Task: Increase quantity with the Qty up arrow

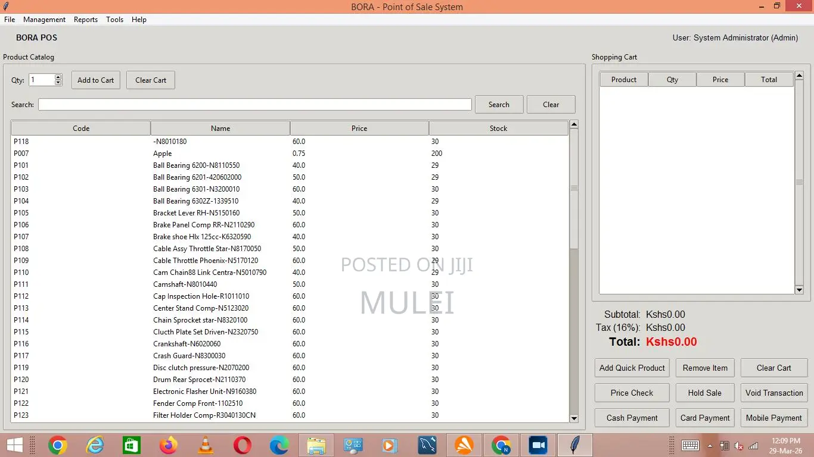Action: tap(58, 77)
